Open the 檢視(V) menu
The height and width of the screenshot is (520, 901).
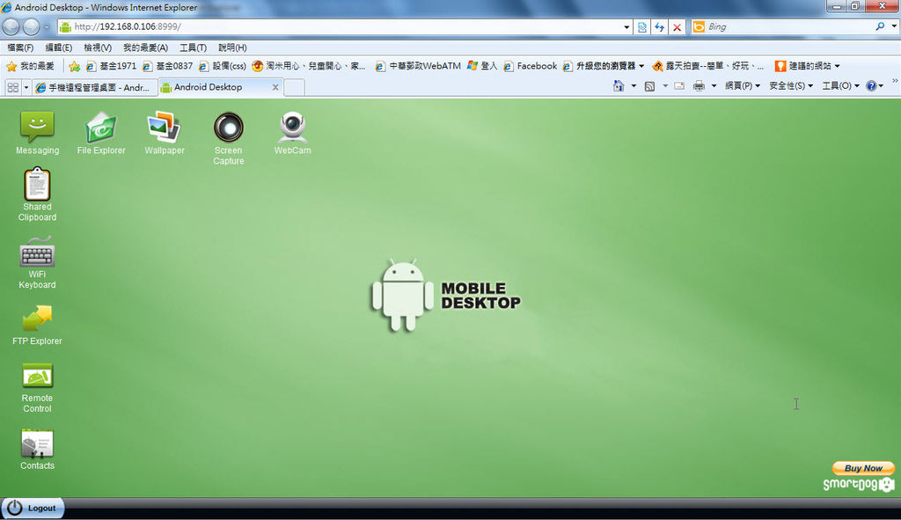pyautogui.click(x=98, y=48)
